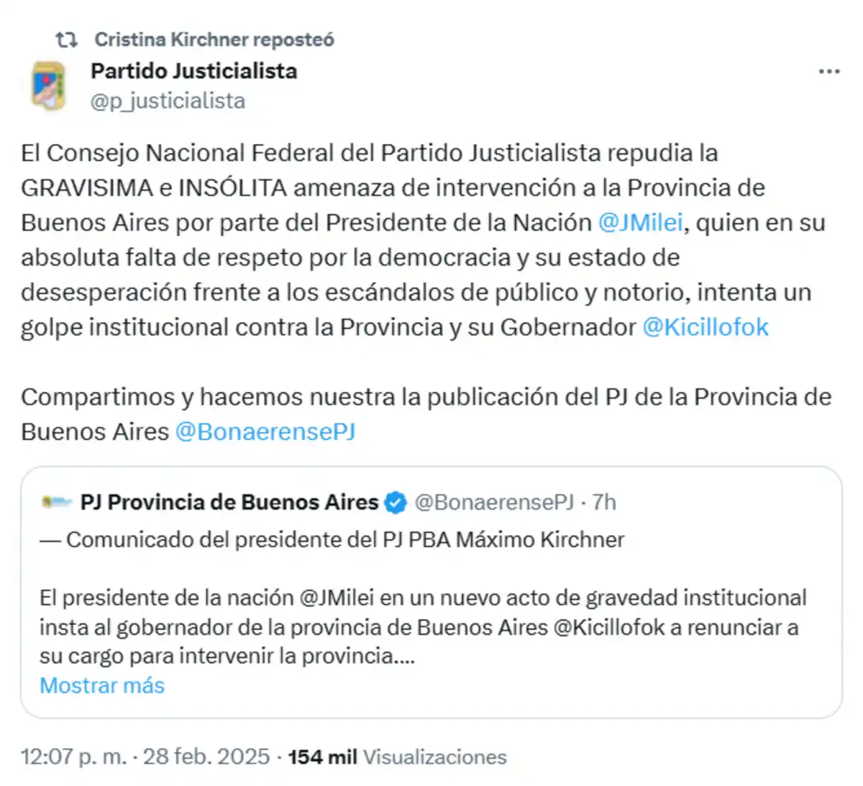This screenshot has width=863, height=786.
Task: Open the 7h timestamp of the quoted tweet
Action: tap(603, 503)
